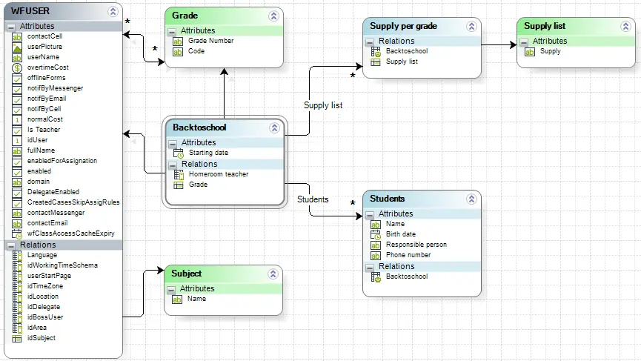Click the overtimeCost currency icon

[17, 68]
